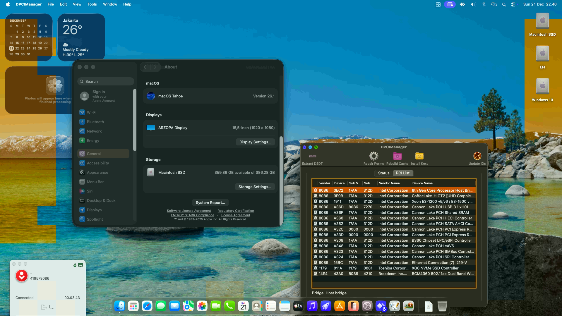Click the Storage Settings... button
This screenshot has width=562, height=316.
tap(255, 187)
